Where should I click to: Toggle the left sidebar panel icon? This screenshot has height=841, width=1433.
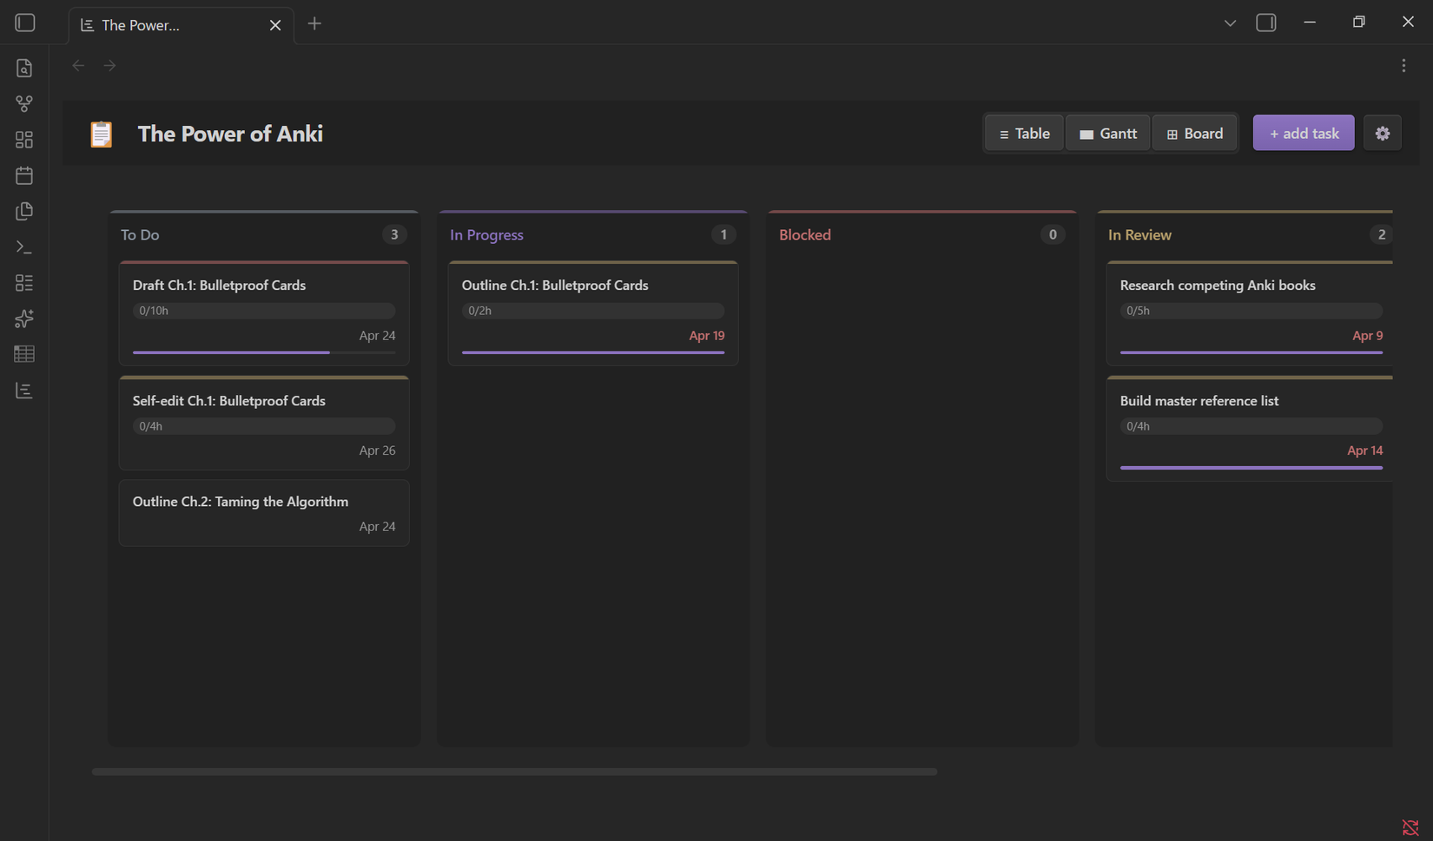click(x=25, y=23)
